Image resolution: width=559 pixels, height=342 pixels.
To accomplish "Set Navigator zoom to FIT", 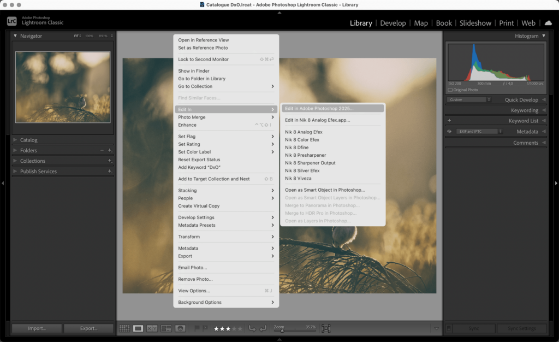I will 76,36.
